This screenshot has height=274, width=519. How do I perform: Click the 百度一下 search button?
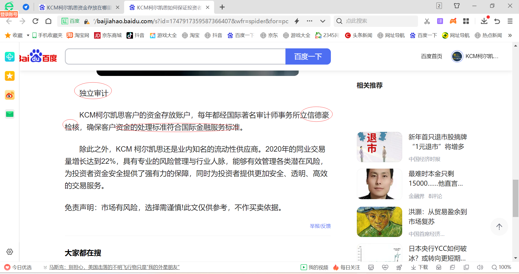coord(308,56)
